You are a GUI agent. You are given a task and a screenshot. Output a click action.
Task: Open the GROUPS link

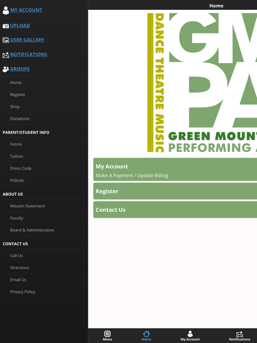[20, 69]
